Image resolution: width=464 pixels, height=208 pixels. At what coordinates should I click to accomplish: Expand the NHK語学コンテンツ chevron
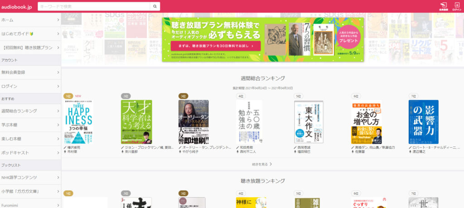tap(58, 178)
